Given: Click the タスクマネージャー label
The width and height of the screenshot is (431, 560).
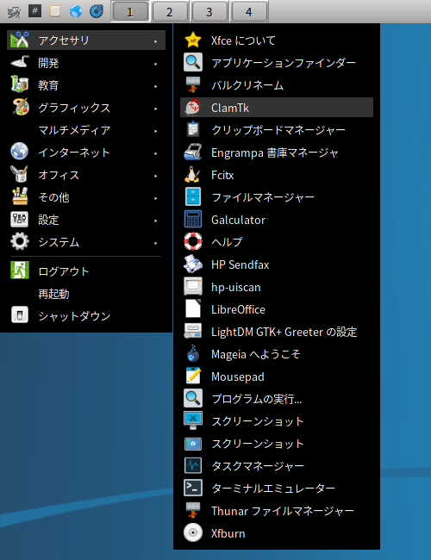Looking at the screenshot, I should click(x=258, y=466).
